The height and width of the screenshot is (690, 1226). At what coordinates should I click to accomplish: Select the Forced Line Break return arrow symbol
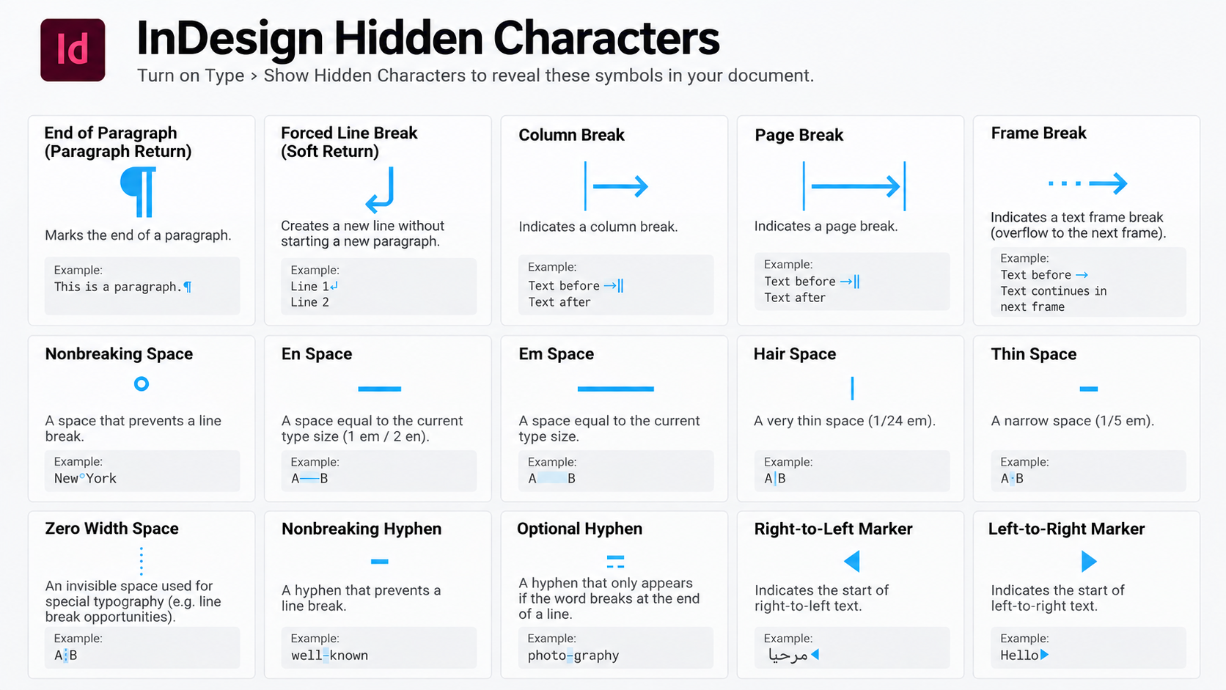pos(380,190)
